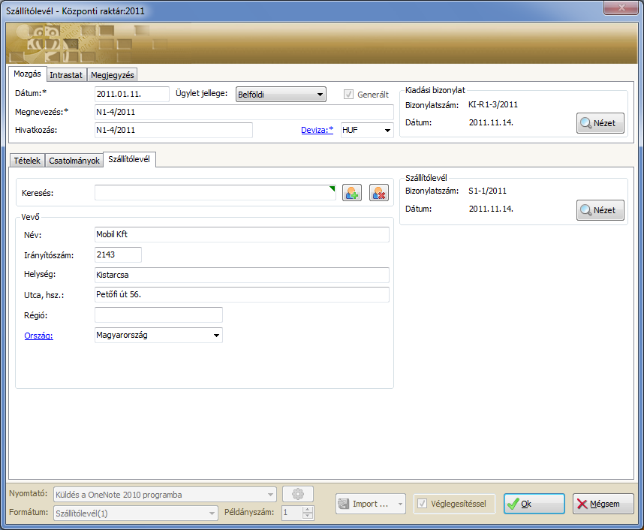
Task: Switch to the Intrastat tab
Action: click(66, 75)
